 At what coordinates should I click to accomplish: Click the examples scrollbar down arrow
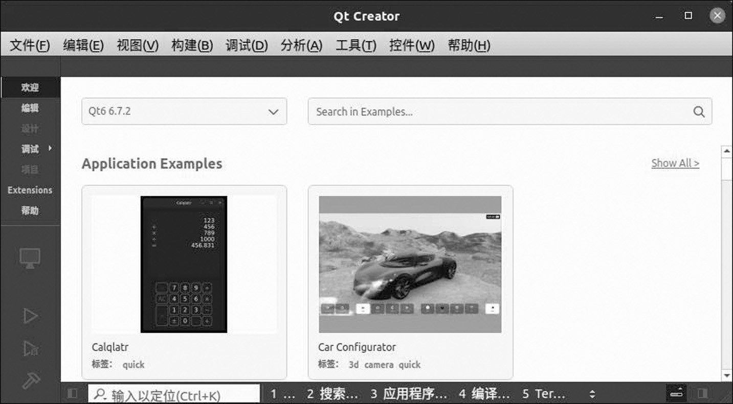726,376
